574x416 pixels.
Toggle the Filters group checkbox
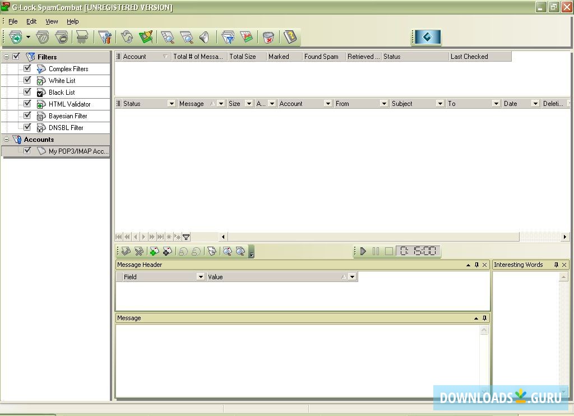(16, 57)
